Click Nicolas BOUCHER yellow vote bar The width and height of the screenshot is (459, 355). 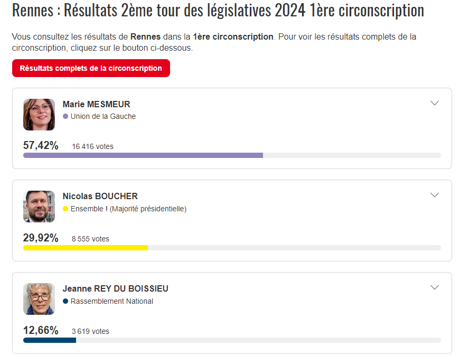(x=86, y=248)
